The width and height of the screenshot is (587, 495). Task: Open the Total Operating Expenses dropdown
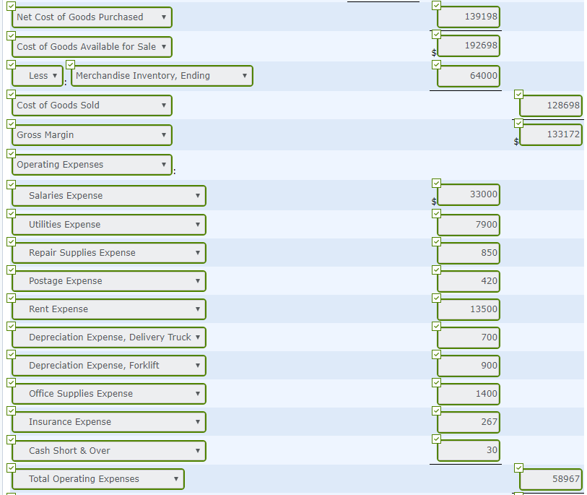[x=97, y=478]
